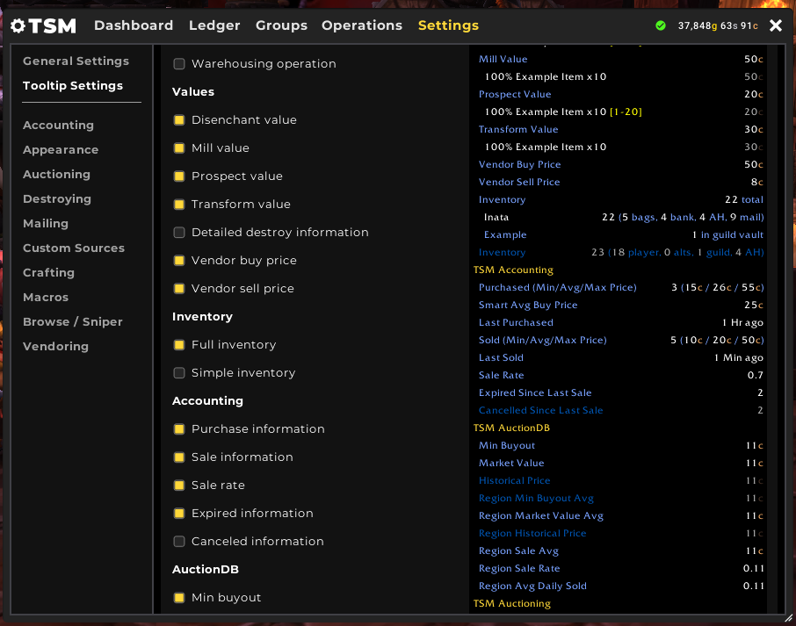Open Mailing settings

pos(46,223)
